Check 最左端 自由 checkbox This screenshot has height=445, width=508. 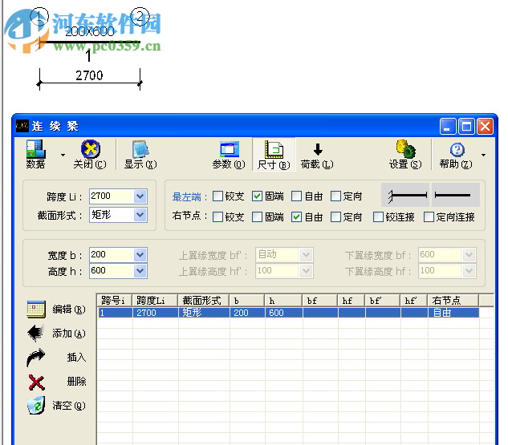[296, 196]
